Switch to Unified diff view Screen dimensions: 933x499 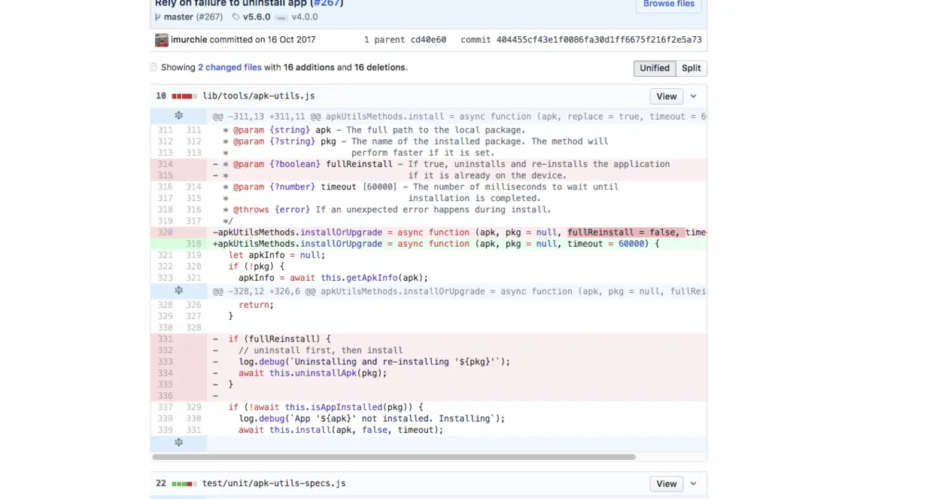tap(655, 68)
